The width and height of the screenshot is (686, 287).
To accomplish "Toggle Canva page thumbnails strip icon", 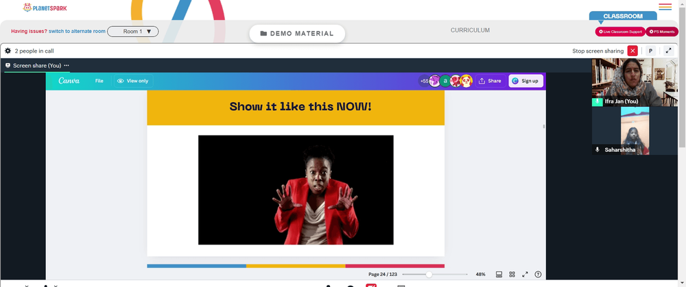I will [499, 275].
